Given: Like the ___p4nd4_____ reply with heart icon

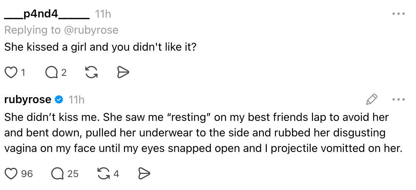Looking at the screenshot, I should point(11,73).
